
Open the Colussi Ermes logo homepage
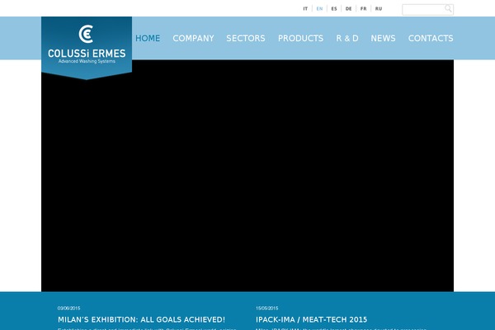pos(87,48)
